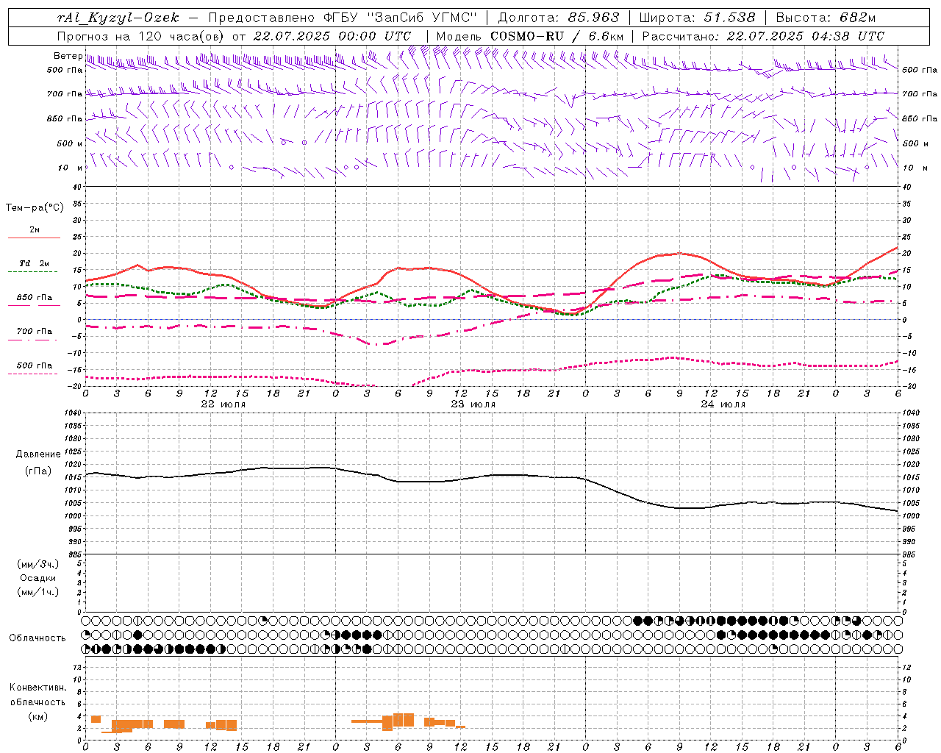
Task: Click the red solid 2м legend line sample
Action: (34, 238)
